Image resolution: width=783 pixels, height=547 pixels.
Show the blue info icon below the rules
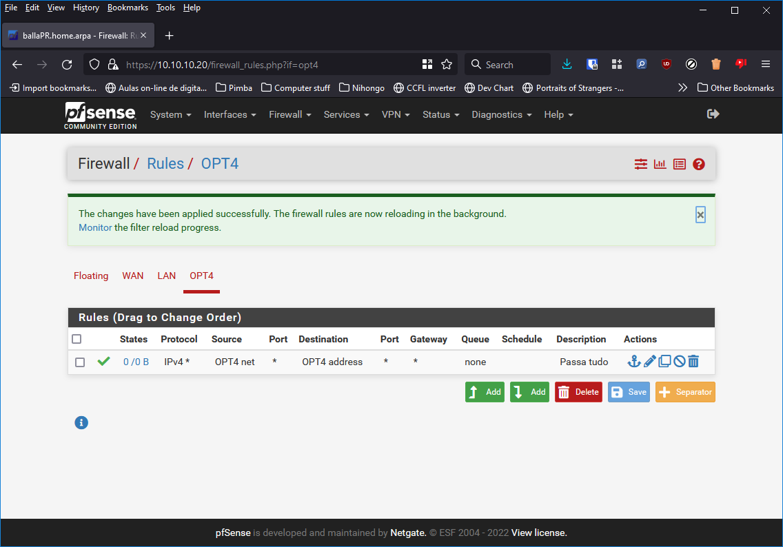coord(81,422)
